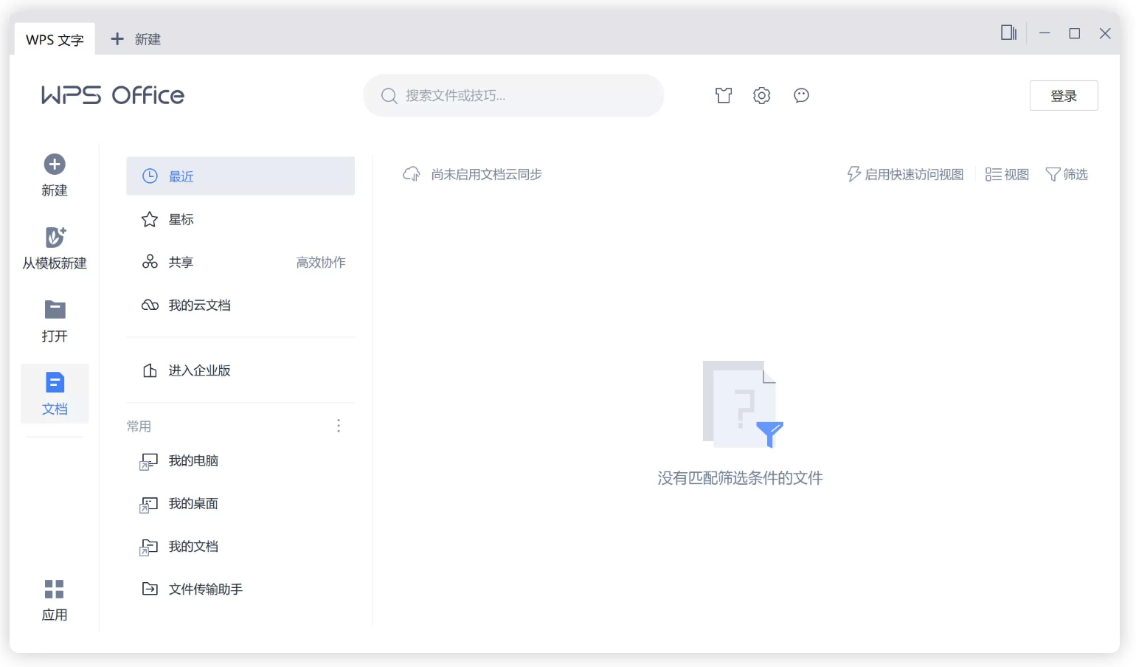Open 从模板新建 template icon
The width and height of the screenshot is (1136, 667).
(55, 237)
